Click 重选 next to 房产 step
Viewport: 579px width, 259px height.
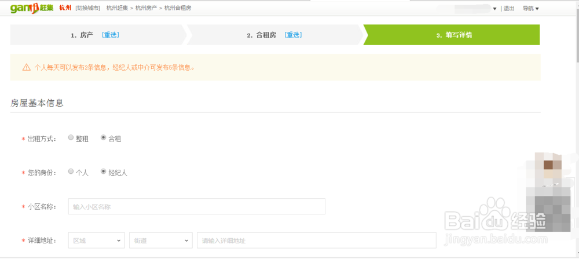pos(111,35)
